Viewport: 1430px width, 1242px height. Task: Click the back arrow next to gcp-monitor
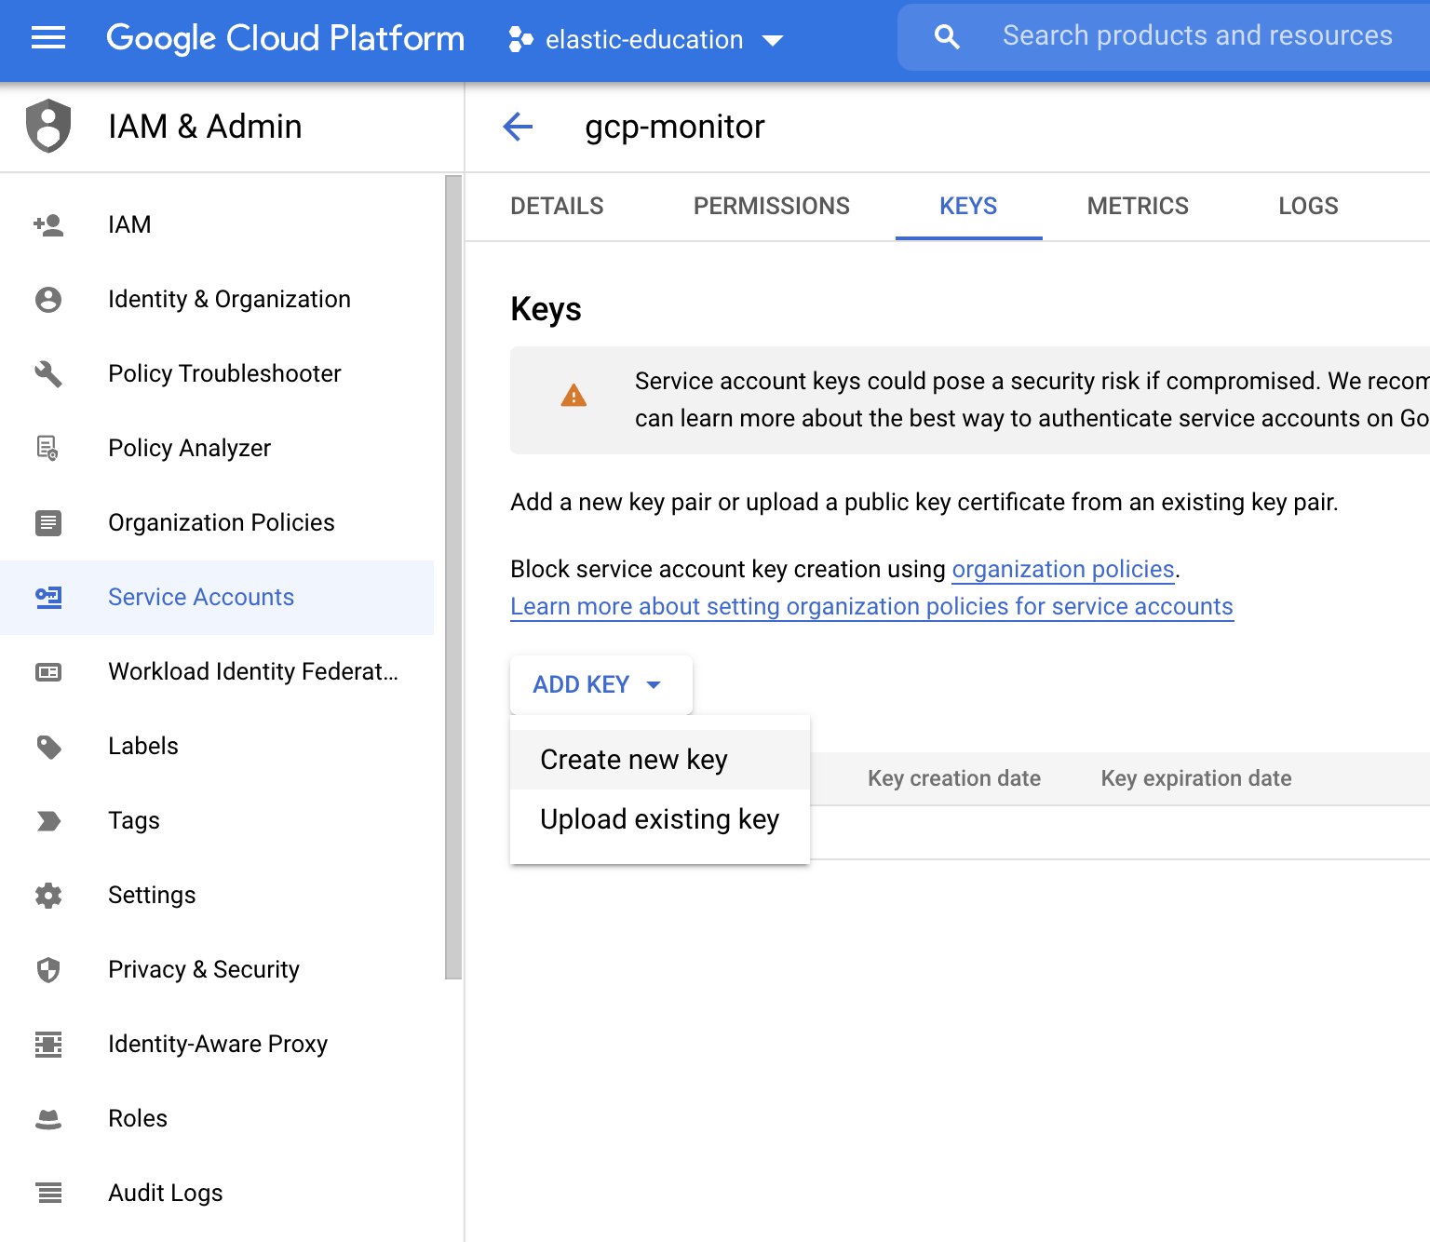coord(518,127)
